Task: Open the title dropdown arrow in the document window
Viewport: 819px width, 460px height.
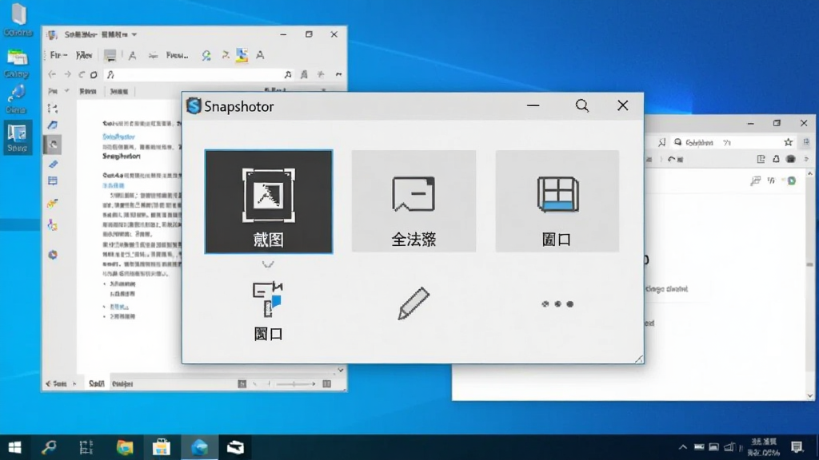Action: click(x=134, y=34)
